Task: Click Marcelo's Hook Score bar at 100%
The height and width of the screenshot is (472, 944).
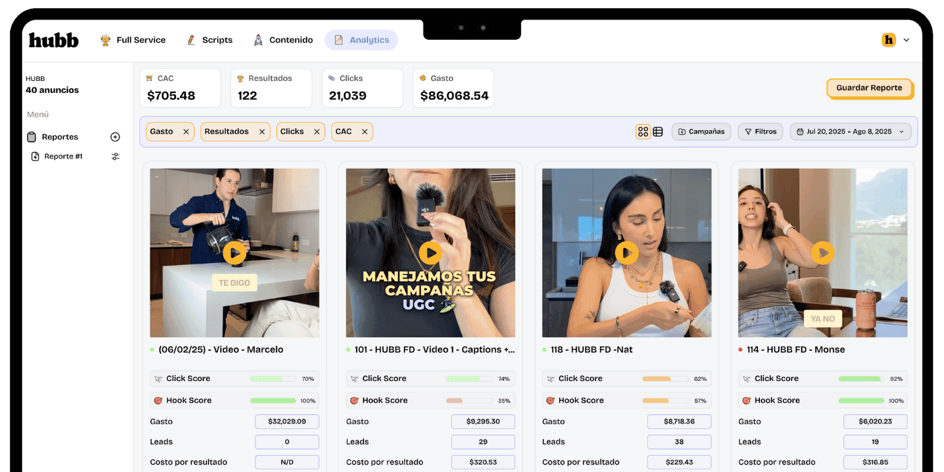Action: pos(272,401)
